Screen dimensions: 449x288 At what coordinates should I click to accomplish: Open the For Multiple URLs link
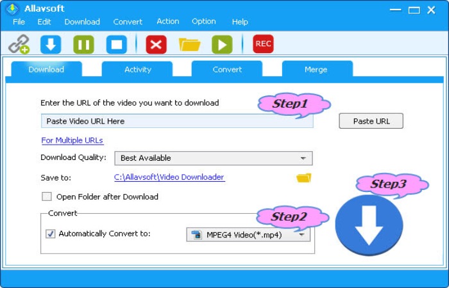tap(72, 140)
